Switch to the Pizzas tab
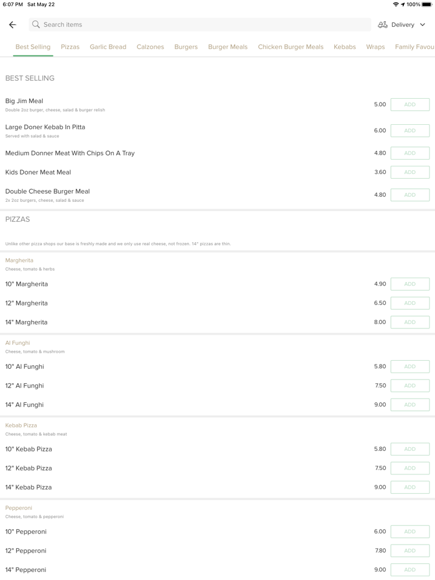 [70, 47]
